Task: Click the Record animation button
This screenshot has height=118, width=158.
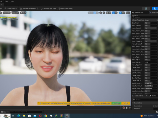Action: tap(124, 108)
